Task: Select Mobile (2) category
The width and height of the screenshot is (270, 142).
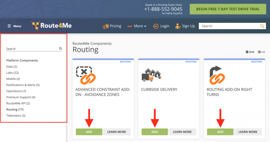Action: tap(13, 79)
